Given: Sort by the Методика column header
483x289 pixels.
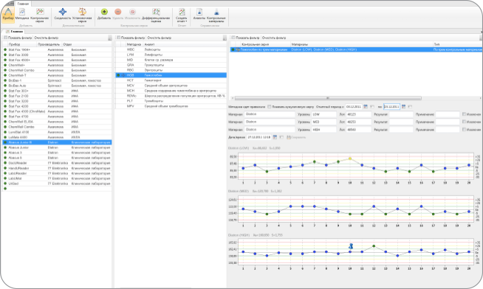Looking at the screenshot, I should 134,44.
